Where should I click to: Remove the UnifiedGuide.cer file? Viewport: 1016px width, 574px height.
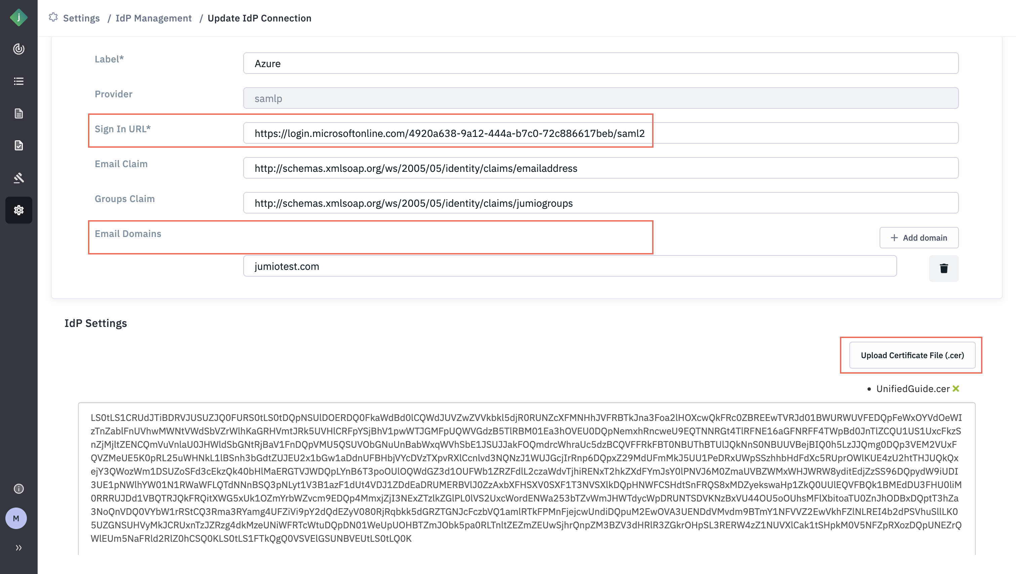[956, 389]
